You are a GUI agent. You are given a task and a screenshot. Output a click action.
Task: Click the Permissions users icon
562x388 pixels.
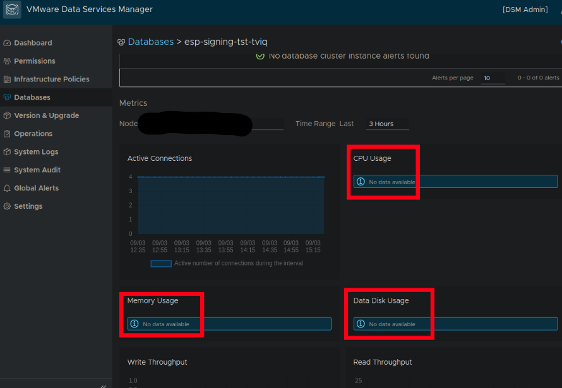pos(8,61)
